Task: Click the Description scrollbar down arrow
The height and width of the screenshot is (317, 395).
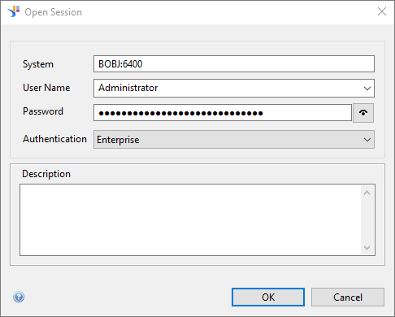Action: click(x=367, y=247)
